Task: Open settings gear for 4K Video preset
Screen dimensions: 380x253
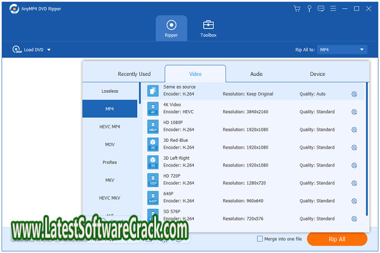Action: click(354, 112)
